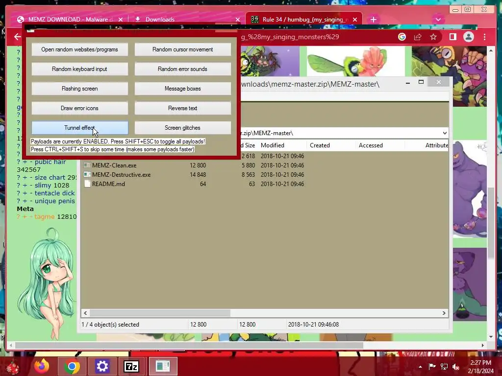The image size is (502, 376).
Task: Click 7-Zip horizontal scrollbar left arrow
Action: pos(85,313)
